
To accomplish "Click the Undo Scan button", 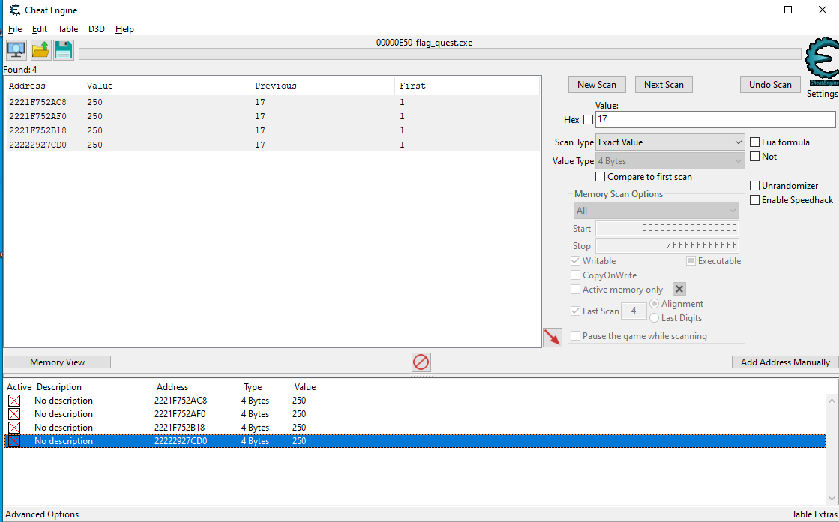I will tap(770, 85).
